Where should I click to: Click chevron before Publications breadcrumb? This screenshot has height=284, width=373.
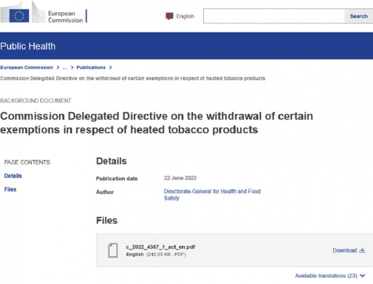click(x=72, y=67)
